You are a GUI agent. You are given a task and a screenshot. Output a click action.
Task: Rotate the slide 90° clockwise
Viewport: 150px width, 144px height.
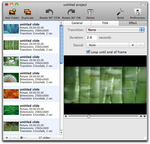71,12
